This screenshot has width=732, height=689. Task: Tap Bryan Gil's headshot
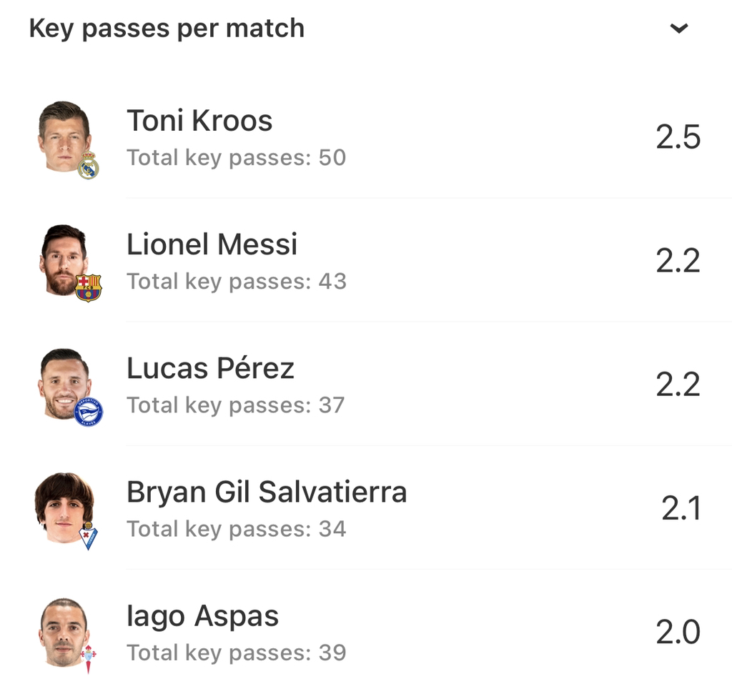64,506
